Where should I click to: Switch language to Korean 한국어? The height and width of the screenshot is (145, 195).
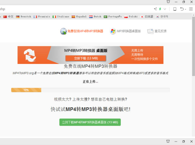click(164, 16)
